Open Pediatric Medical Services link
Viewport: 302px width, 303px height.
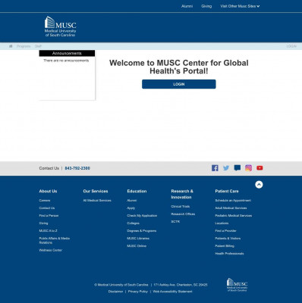[233, 216]
